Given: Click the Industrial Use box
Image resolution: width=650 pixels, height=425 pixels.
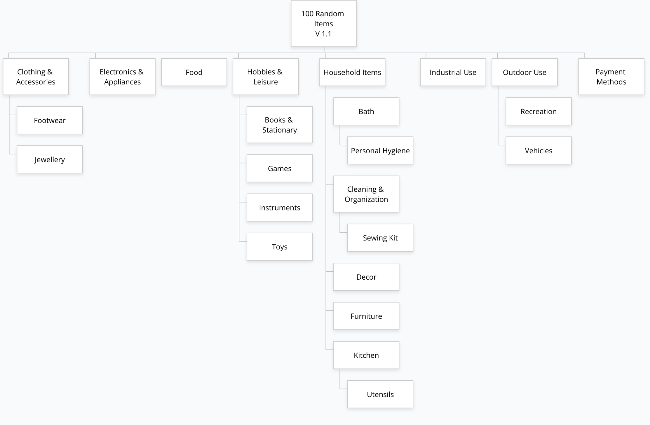Looking at the screenshot, I should click(x=453, y=72).
